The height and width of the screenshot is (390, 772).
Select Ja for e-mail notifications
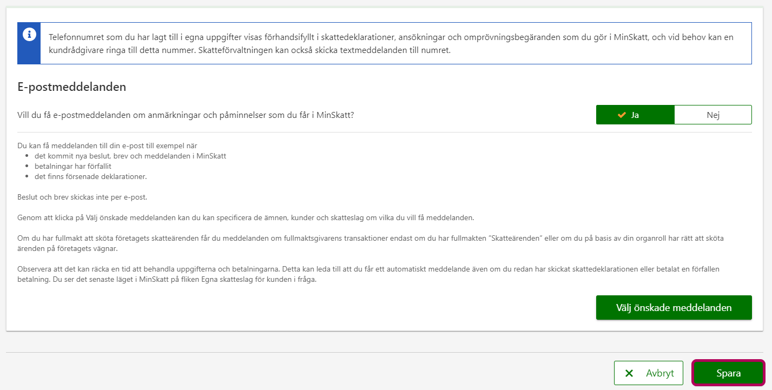pyautogui.click(x=635, y=115)
